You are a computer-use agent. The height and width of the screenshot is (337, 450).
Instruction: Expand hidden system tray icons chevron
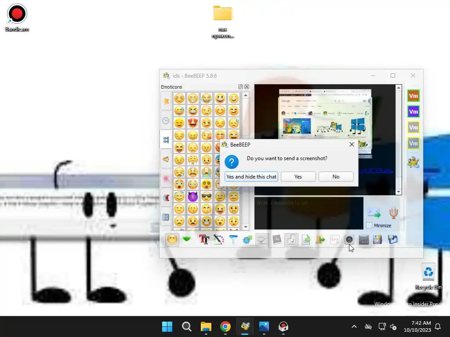(354, 326)
